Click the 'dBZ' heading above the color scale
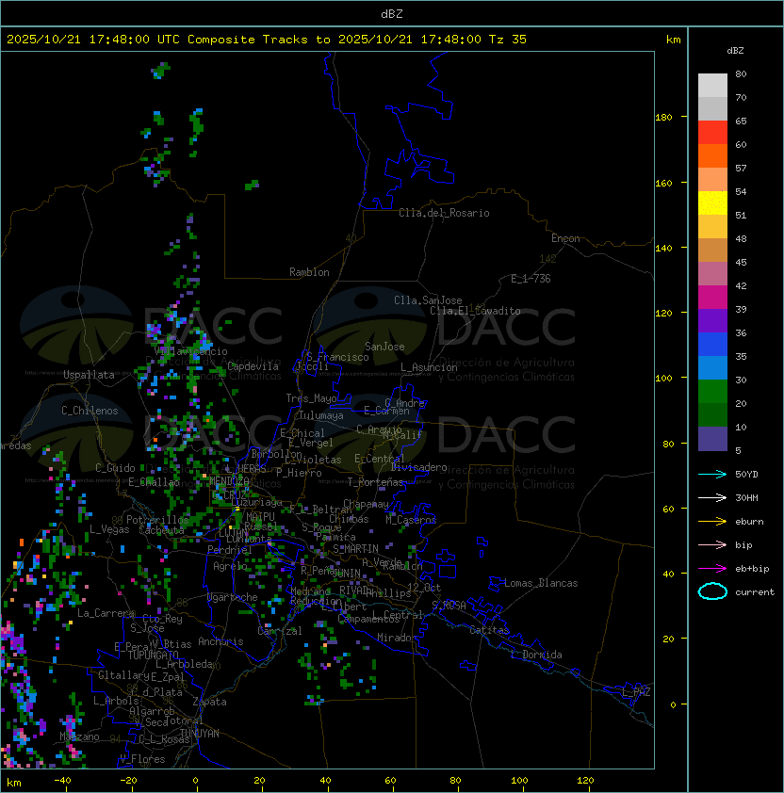The image size is (784, 793). tap(735, 51)
